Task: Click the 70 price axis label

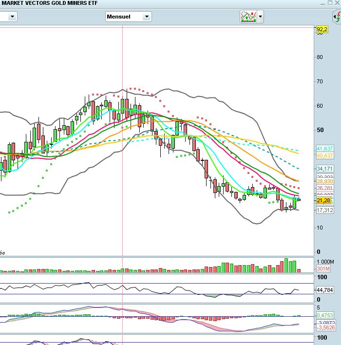Action: point(320,82)
